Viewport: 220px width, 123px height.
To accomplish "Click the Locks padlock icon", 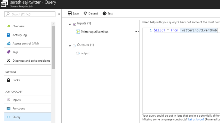I will [x=8, y=80].
